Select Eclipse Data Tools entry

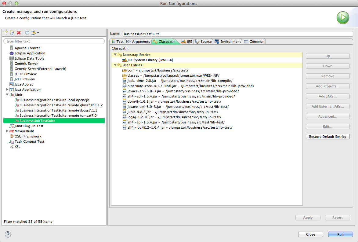29,58
